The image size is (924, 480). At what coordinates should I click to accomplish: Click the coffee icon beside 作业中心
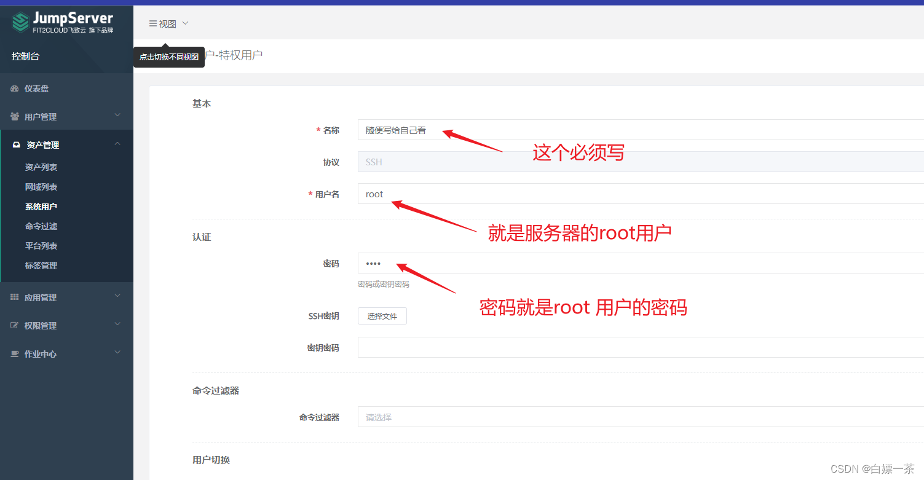point(15,354)
